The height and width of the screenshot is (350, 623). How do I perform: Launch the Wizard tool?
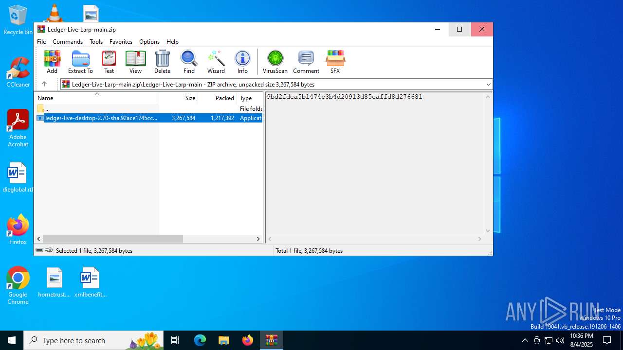(x=216, y=62)
